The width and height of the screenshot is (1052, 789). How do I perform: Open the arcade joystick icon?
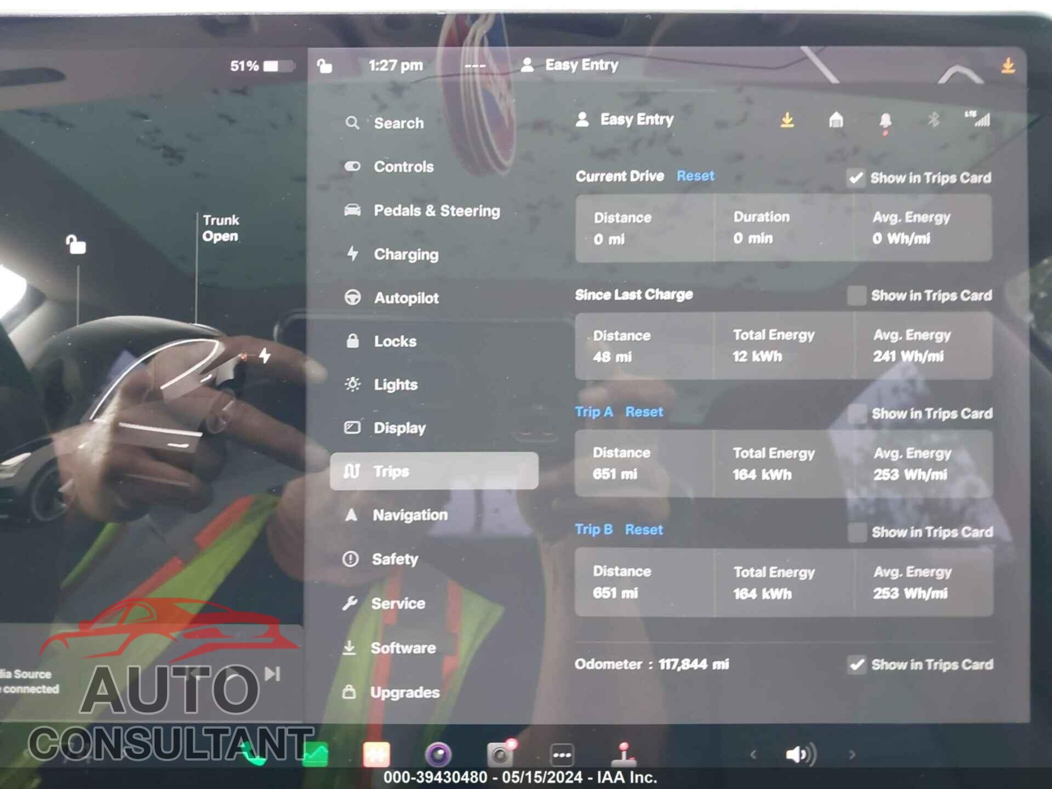624,754
